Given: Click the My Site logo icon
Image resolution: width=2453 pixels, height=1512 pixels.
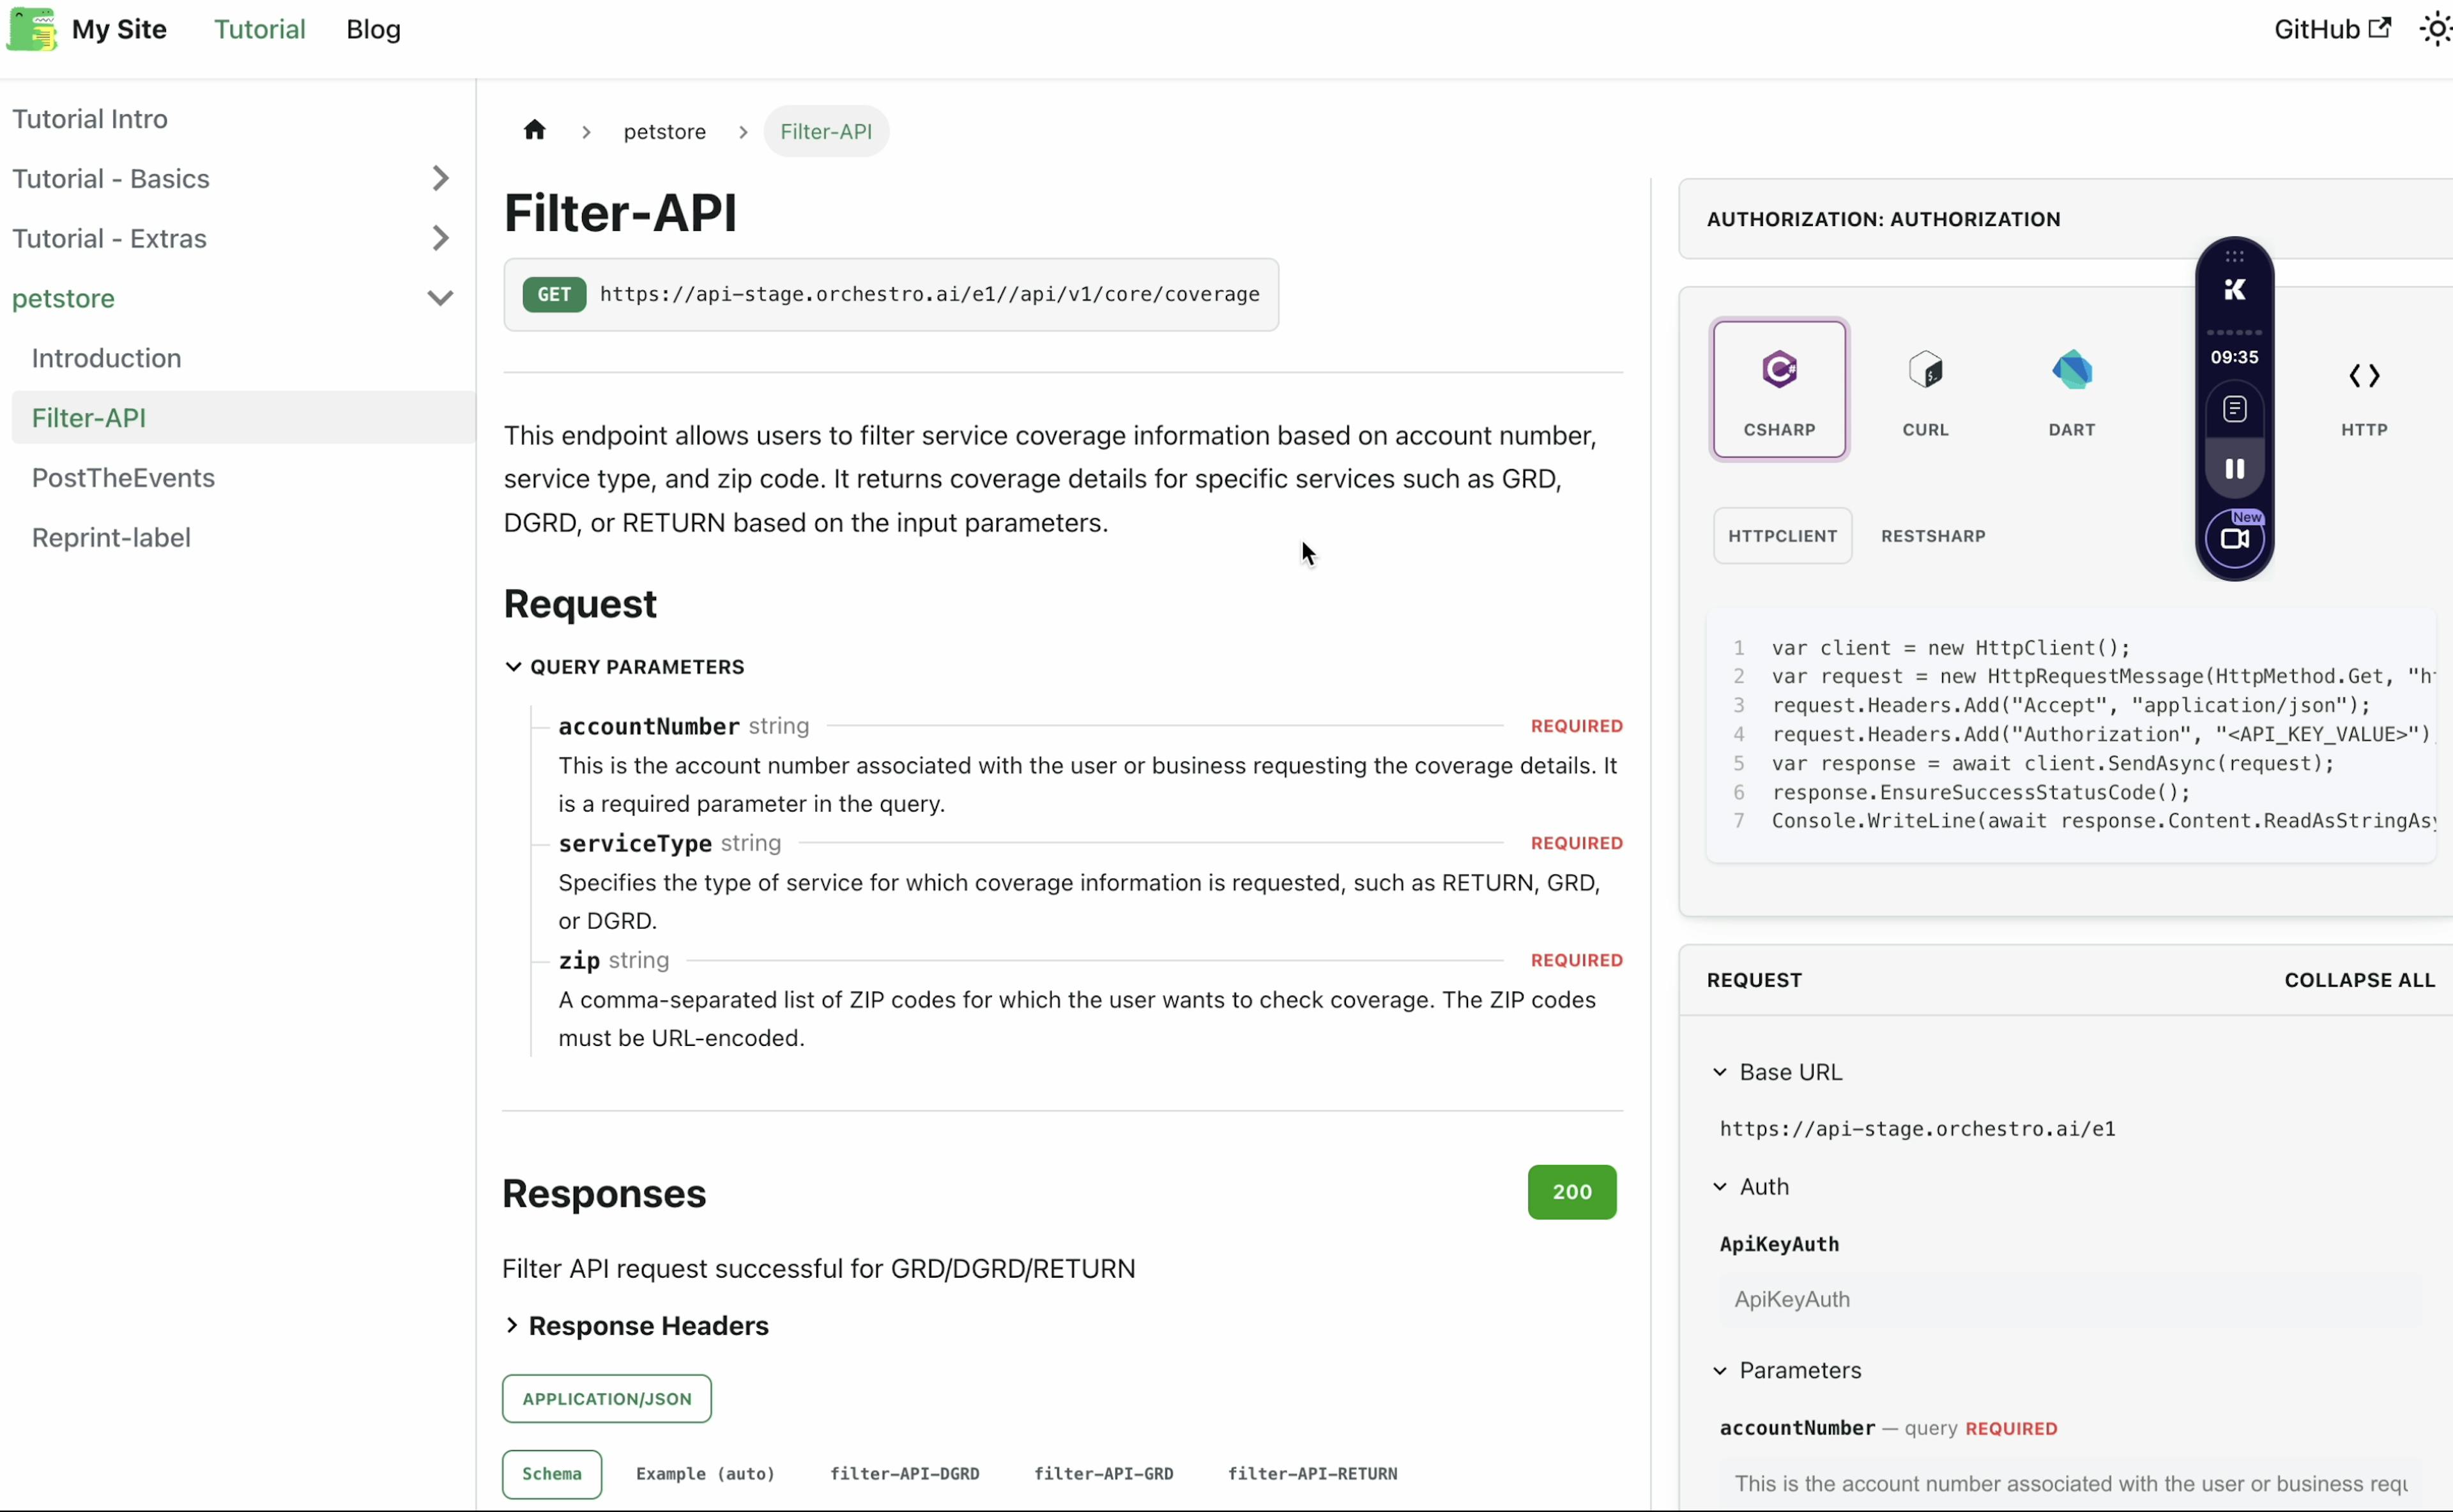Looking at the screenshot, I should 32,29.
